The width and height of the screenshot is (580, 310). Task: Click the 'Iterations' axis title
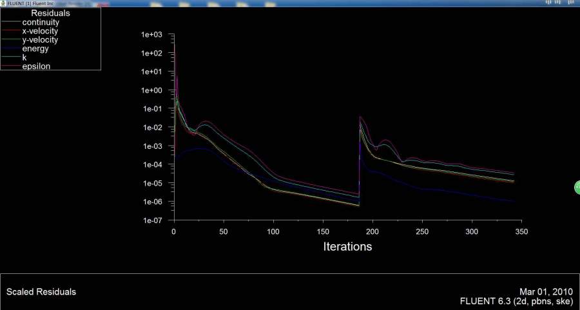[x=347, y=246]
